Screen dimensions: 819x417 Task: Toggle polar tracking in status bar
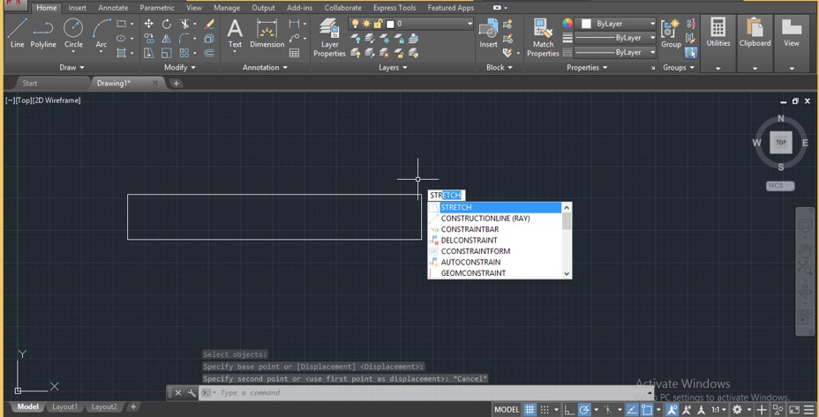(584, 410)
